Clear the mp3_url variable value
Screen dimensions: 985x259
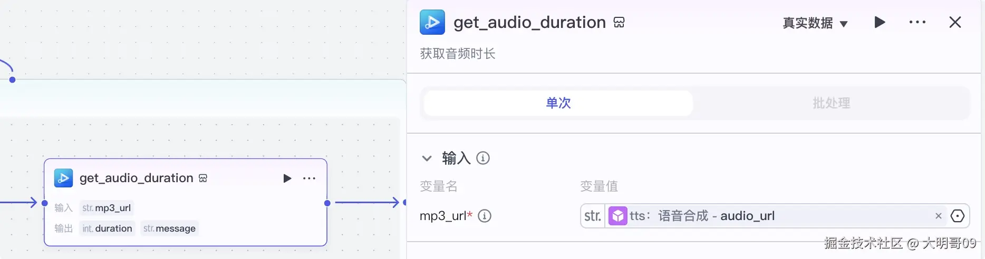coord(938,216)
